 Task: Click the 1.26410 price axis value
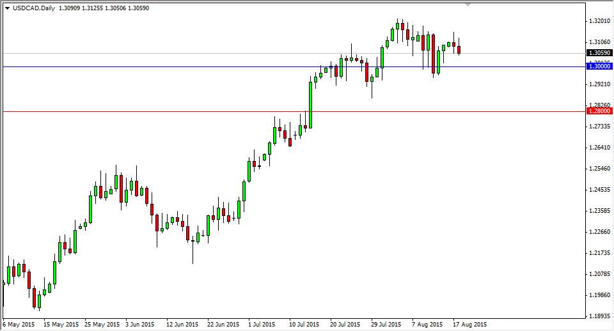click(x=599, y=148)
